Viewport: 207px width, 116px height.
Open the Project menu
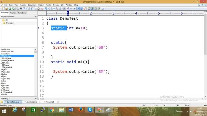click(x=41, y=5)
